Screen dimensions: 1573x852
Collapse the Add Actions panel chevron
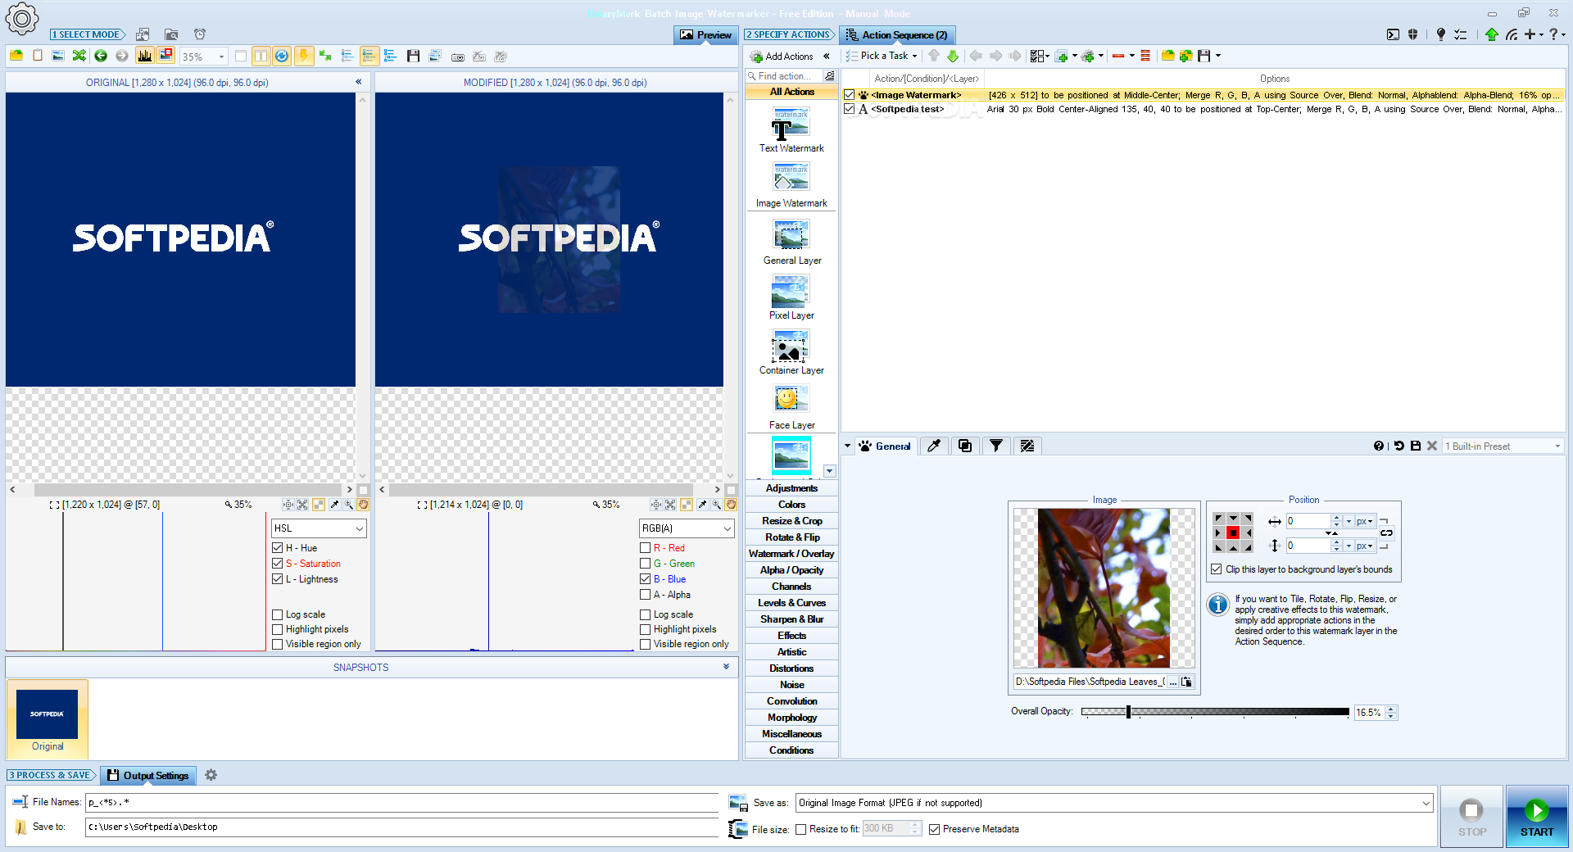[x=827, y=56]
